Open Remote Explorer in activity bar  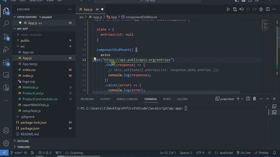click(6, 75)
